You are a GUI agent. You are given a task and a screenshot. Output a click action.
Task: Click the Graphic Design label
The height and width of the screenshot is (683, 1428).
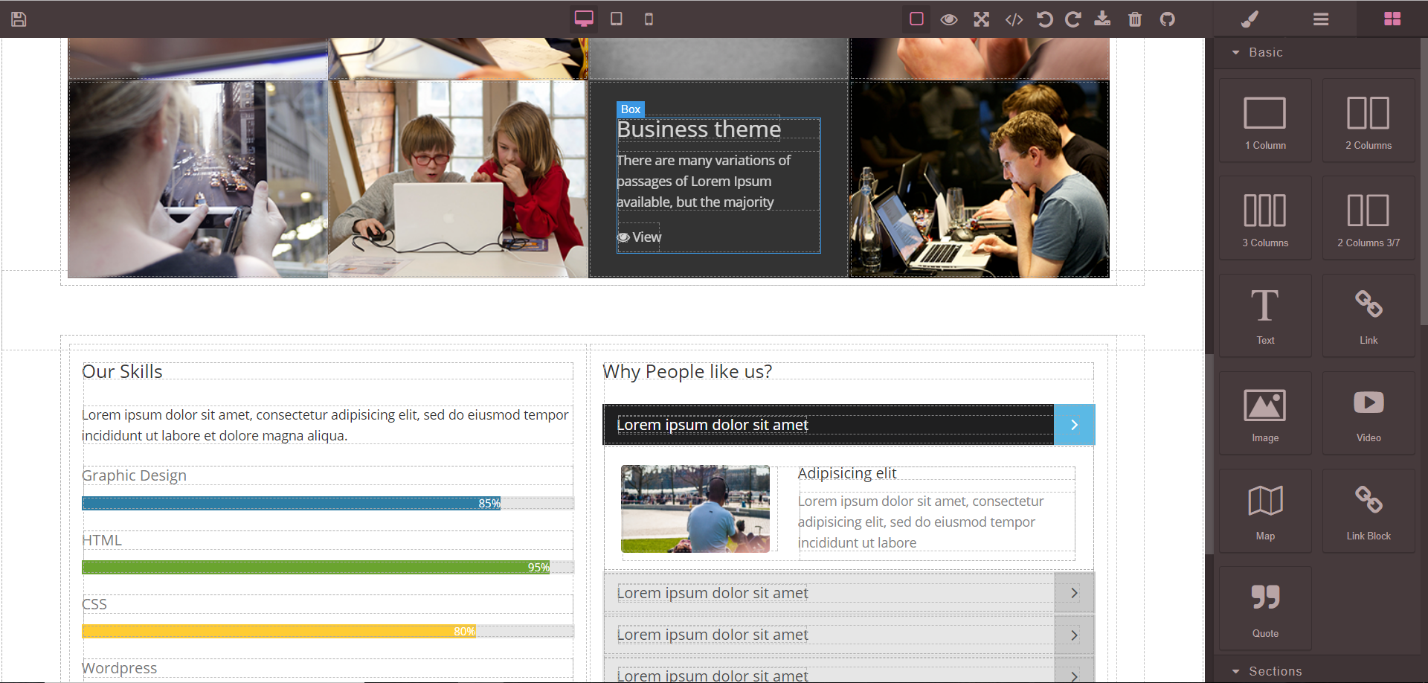[134, 475]
